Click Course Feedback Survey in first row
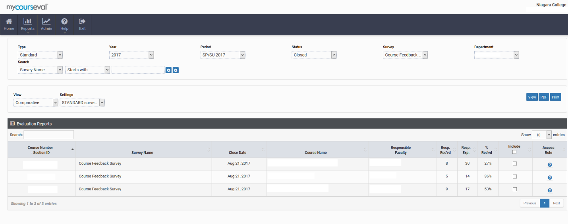 (100, 163)
